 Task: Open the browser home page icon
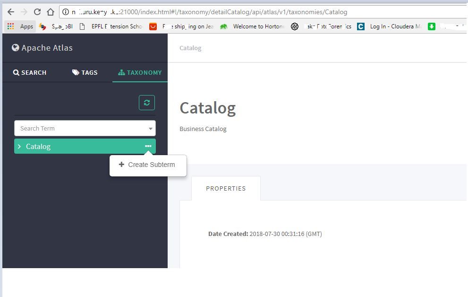pos(51,12)
